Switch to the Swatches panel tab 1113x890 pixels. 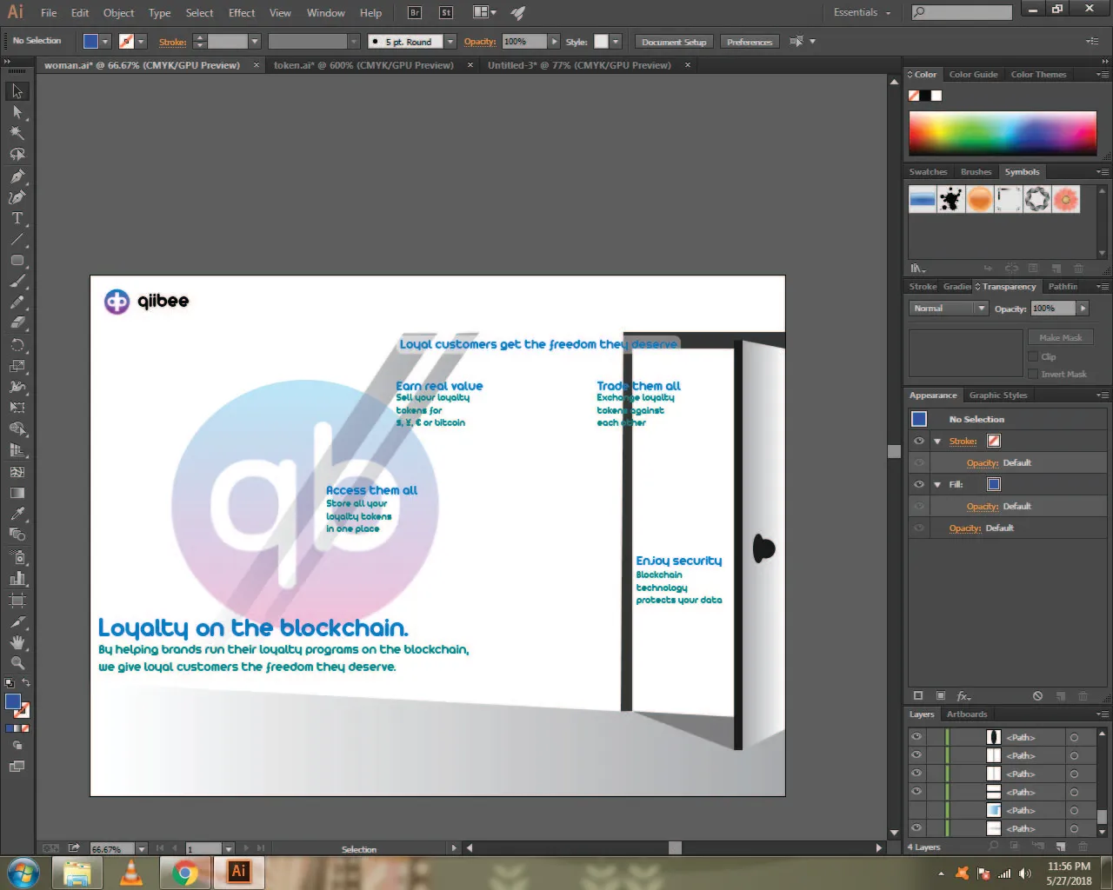click(929, 172)
